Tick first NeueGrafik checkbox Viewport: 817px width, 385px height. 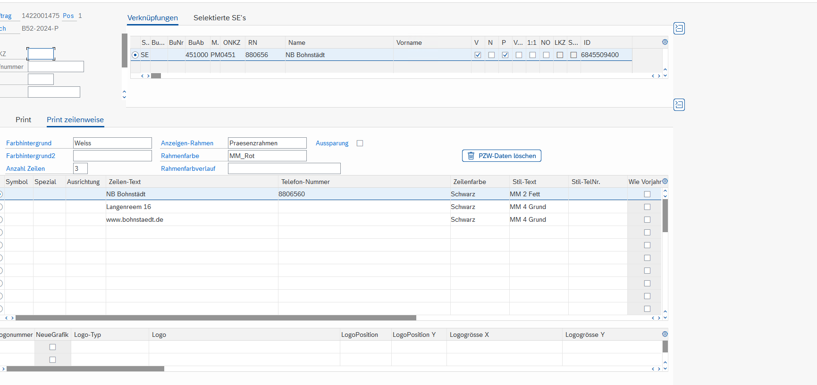52,347
